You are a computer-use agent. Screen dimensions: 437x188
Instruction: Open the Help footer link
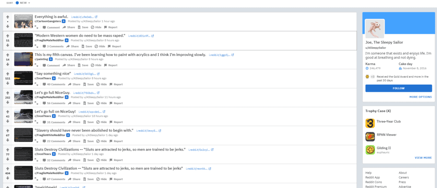point(368,173)
